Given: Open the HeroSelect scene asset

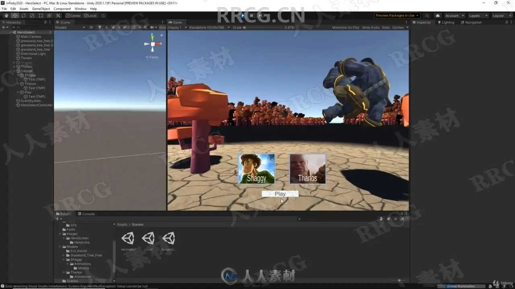Looking at the screenshot, I should coord(128,241).
